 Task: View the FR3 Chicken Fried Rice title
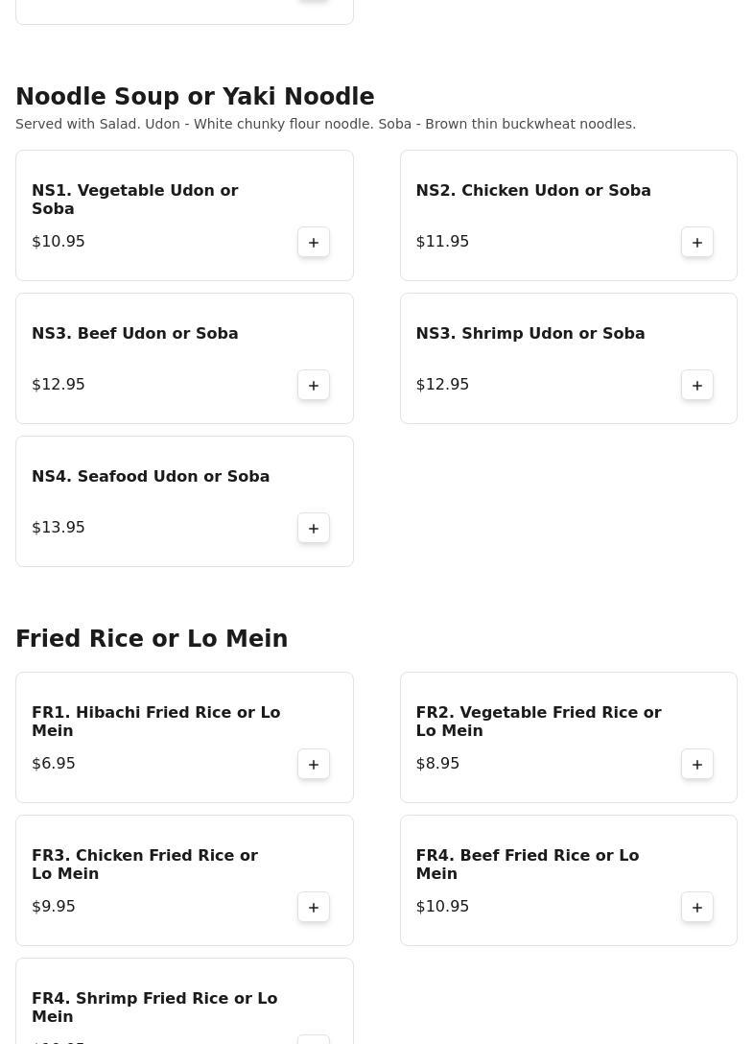point(145,865)
